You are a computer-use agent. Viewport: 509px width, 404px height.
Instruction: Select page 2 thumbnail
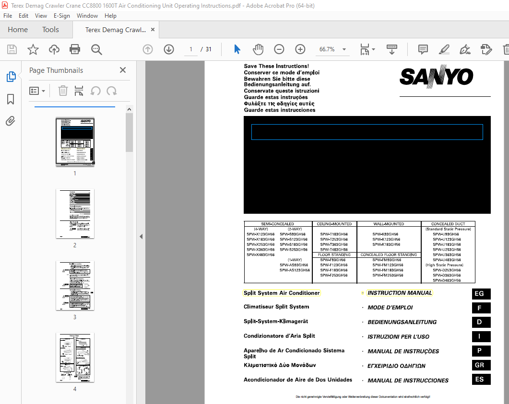75,214
